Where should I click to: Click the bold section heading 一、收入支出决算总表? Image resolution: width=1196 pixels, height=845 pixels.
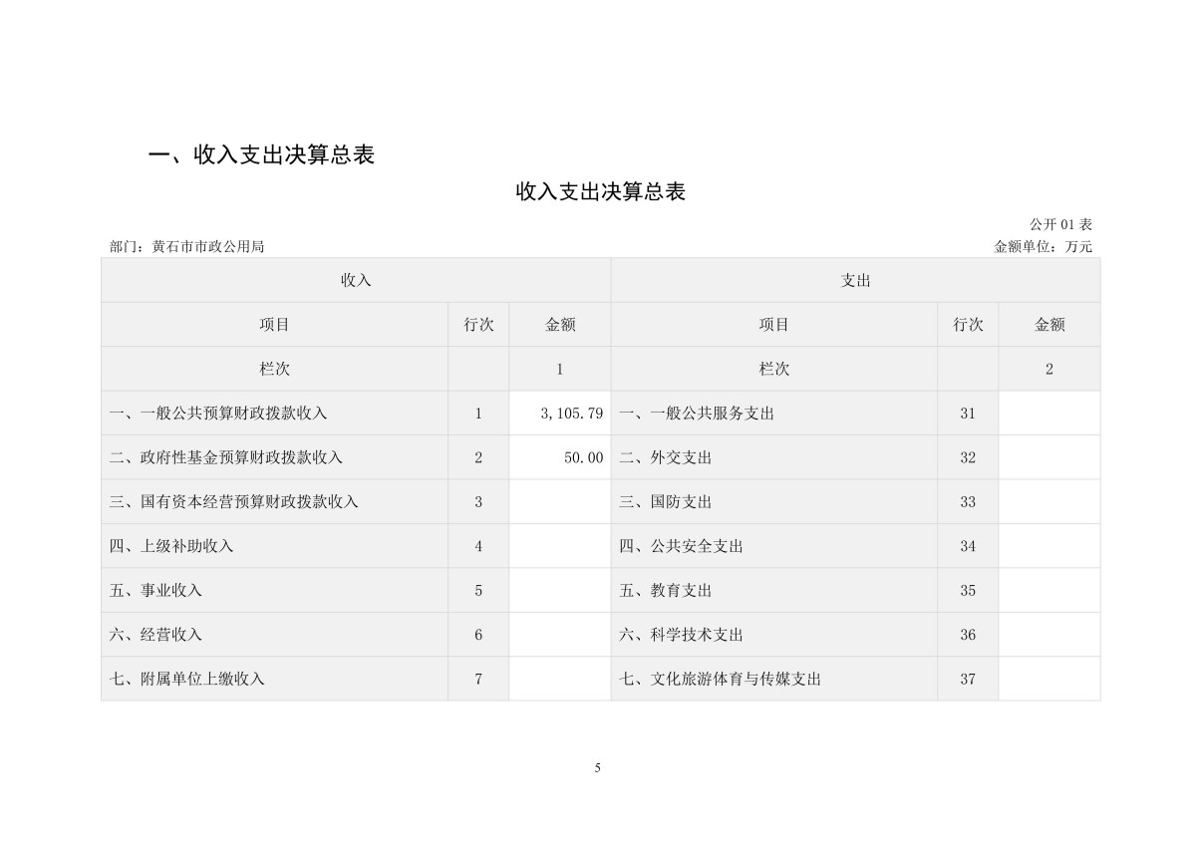coord(261,155)
